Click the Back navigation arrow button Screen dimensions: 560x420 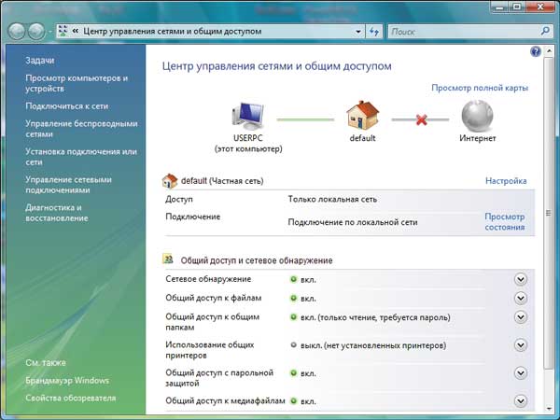coord(18,32)
